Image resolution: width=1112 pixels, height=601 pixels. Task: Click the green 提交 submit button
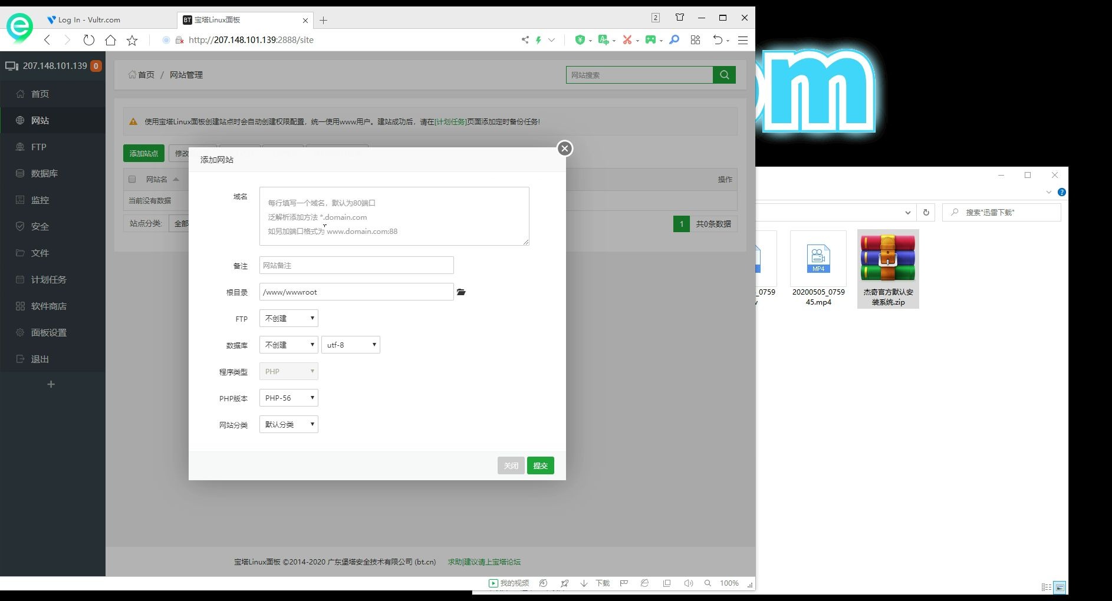pos(541,465)
